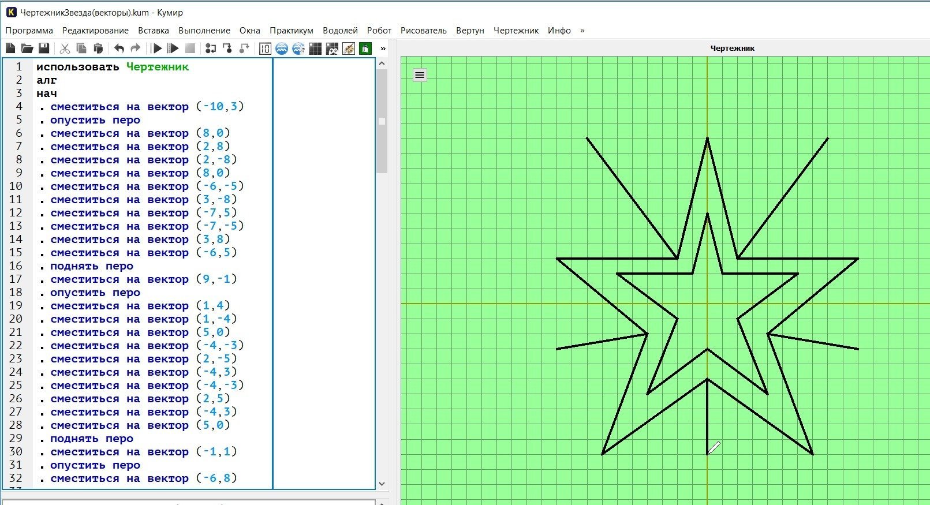Undo the last edit
Viewport: 930px width, 505px height.
point(119,48)
